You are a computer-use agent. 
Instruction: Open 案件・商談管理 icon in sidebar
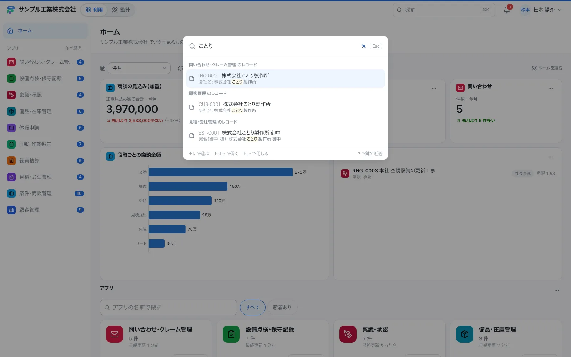(x=11, y=193)
